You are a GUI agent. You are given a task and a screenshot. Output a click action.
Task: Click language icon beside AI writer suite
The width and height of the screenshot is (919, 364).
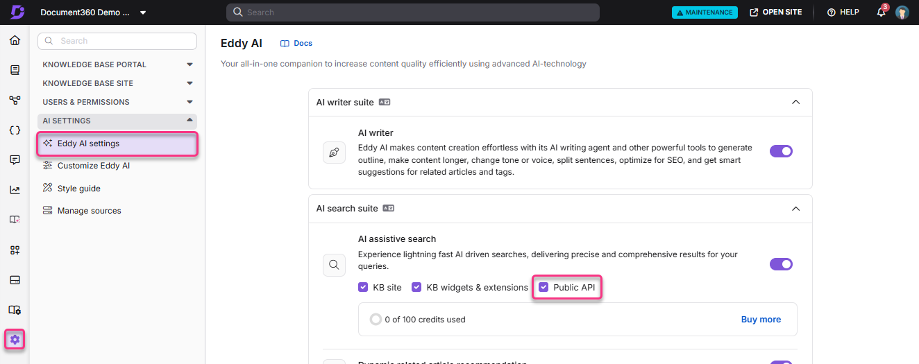point(385,102)
